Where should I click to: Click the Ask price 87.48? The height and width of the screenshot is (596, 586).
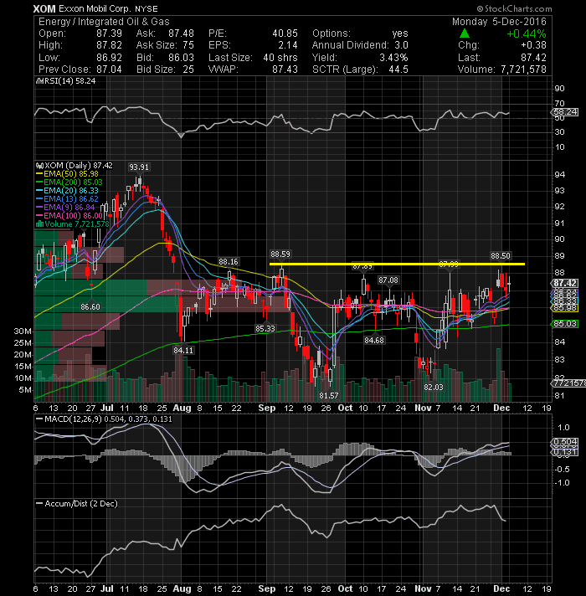point(182,33)
